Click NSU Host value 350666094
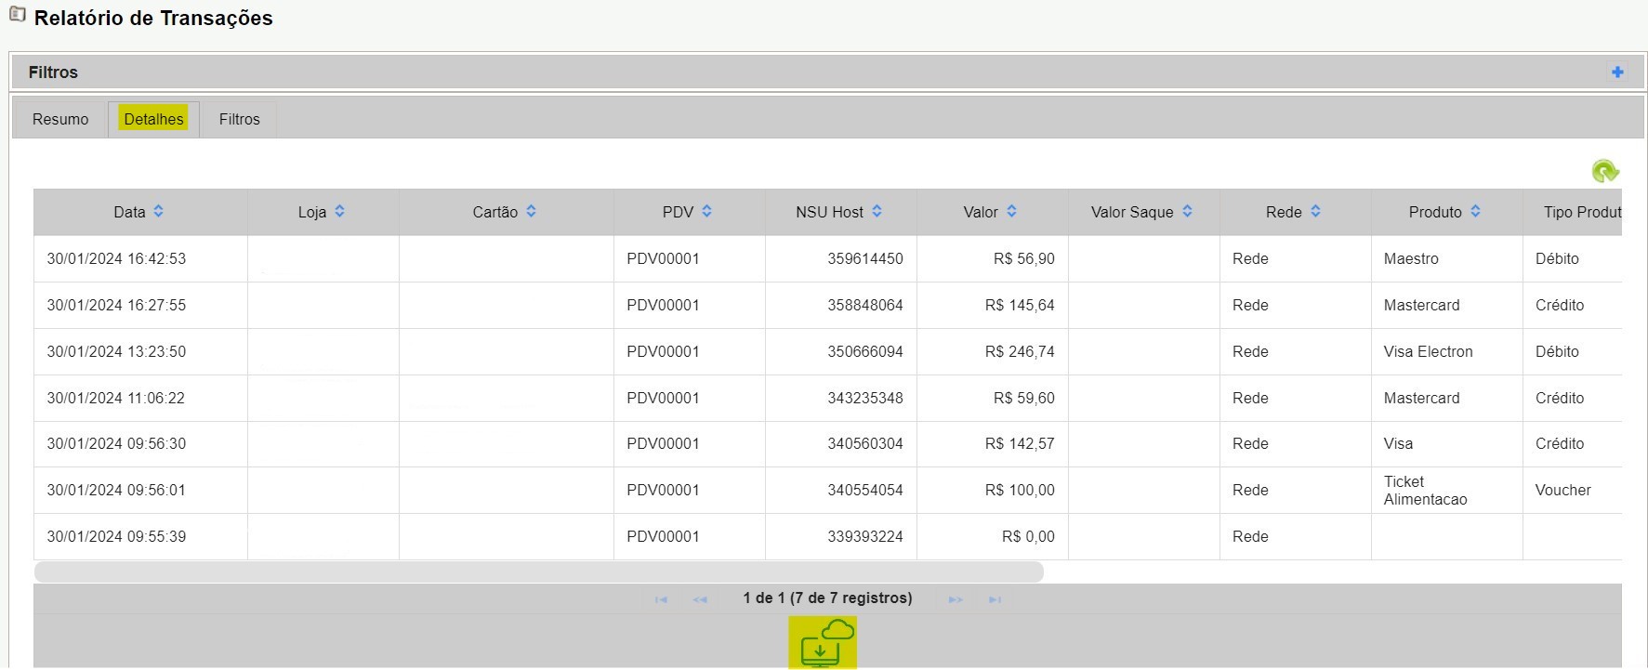Image resolution: width=1648 pixels, height=670 pixels. 865,351
